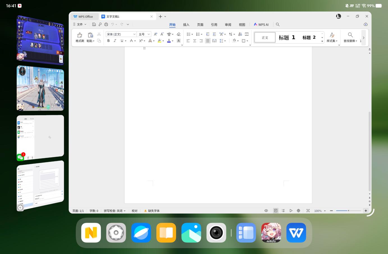This screenshot has width=388, height=254.
Task: Toggle character shading (gray A) button
Action: 179,41
